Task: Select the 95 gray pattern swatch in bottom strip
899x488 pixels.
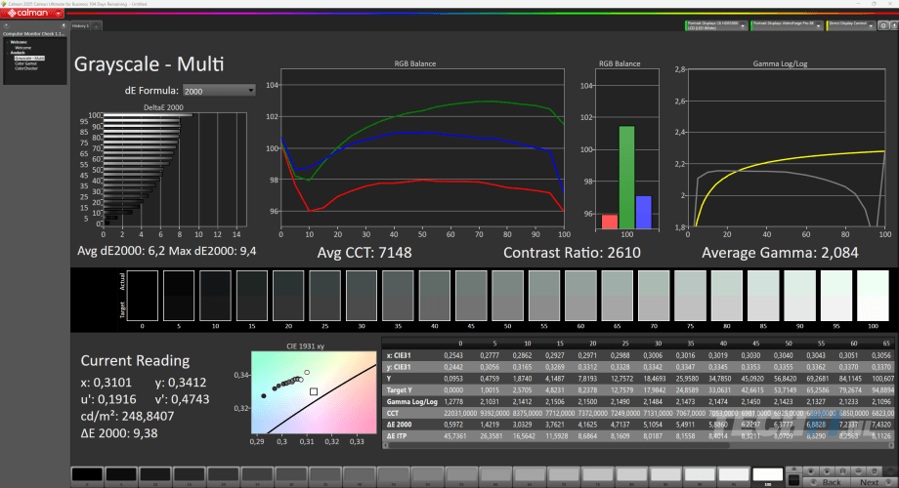Action: 734,475
